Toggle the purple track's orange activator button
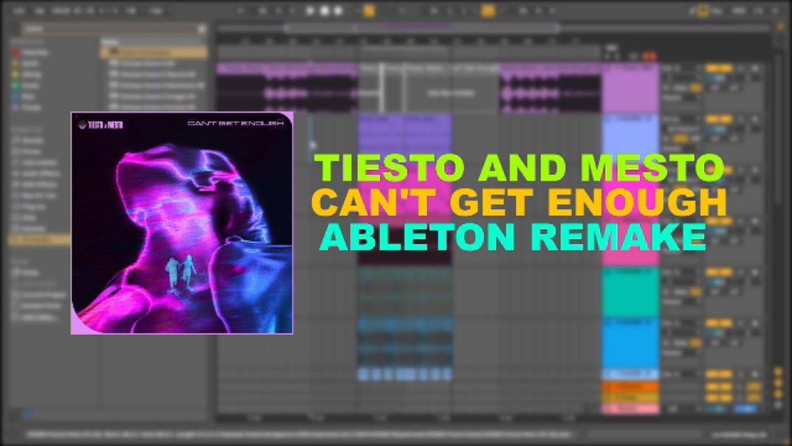The width and height of the screenshot is (792, 446). tap(718, 69)
